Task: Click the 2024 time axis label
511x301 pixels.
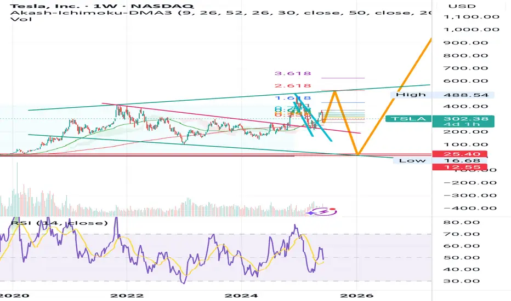Action: click(x=241, y=296)
